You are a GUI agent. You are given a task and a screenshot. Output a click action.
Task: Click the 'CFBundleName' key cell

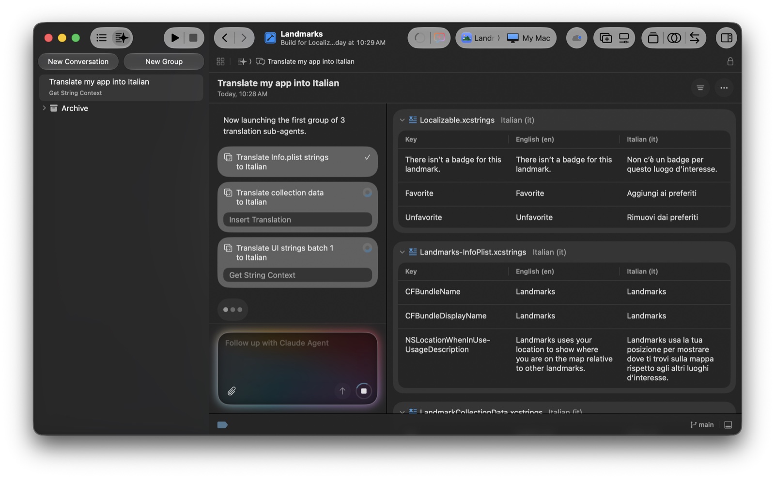[x=453, y=292]
